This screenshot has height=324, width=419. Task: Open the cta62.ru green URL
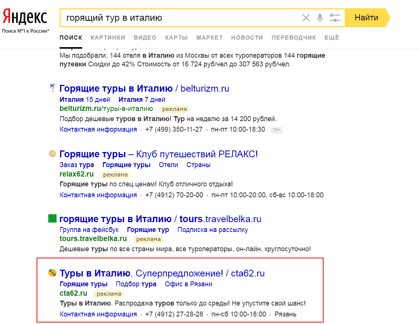(73, 293)
